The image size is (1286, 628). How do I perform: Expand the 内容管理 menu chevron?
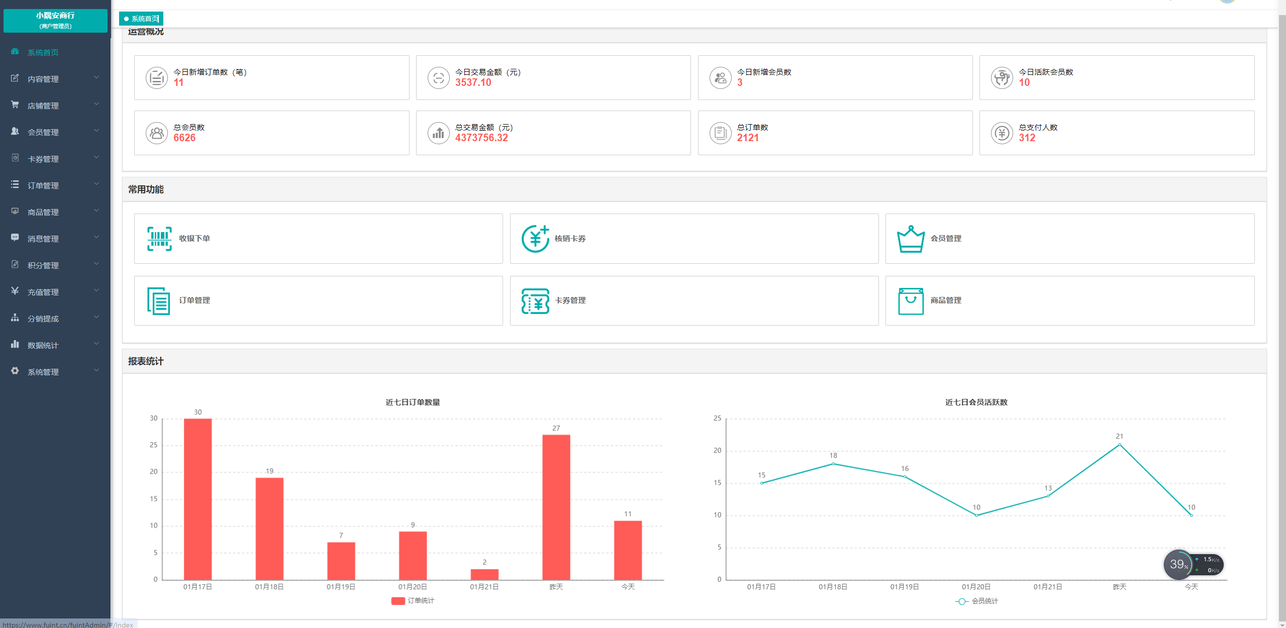click(x=96, y=77)
